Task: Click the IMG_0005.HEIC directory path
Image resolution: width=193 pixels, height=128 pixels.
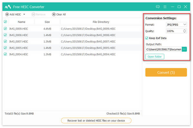Action: pos(88,48)
